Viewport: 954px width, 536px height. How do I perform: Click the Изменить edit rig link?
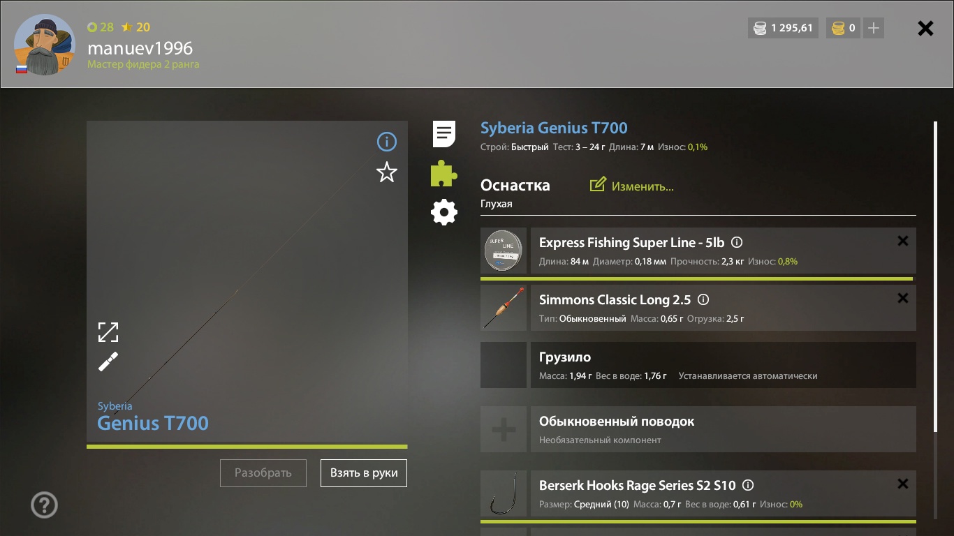point(632,186)
